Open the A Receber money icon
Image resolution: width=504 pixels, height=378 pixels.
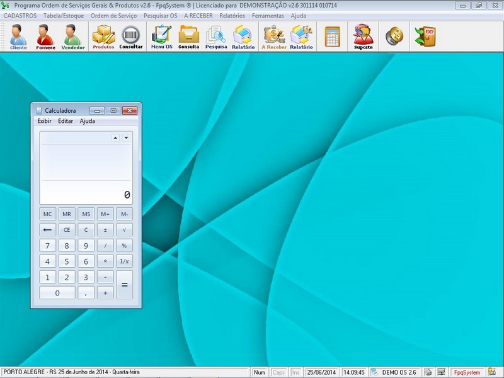coord(274,37)
